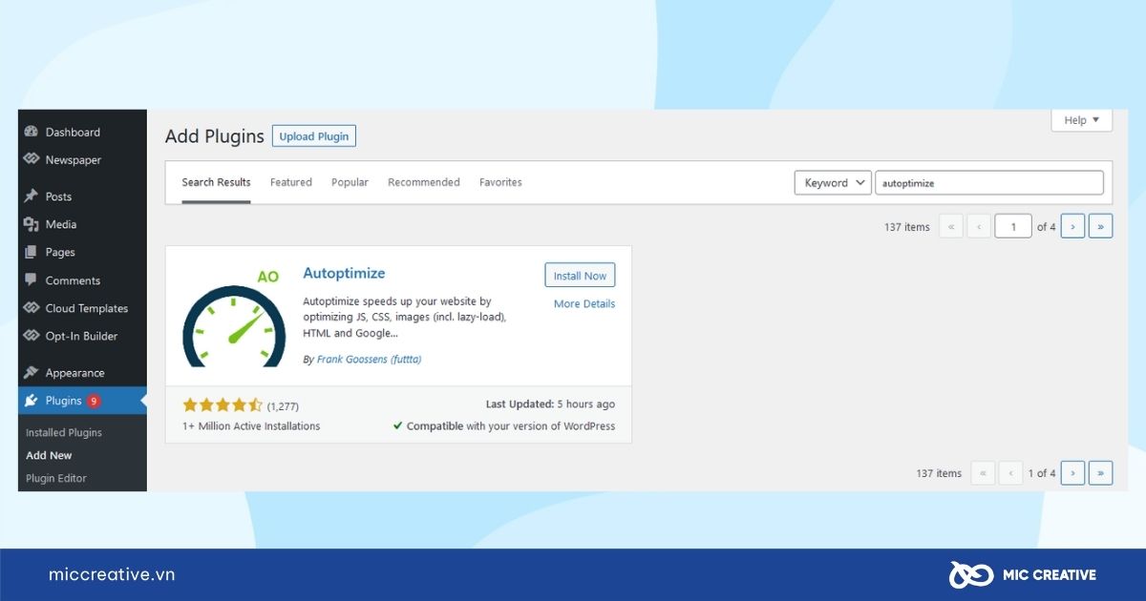Click author link Frank Goossens (futtta)

(x=369, y=360)
